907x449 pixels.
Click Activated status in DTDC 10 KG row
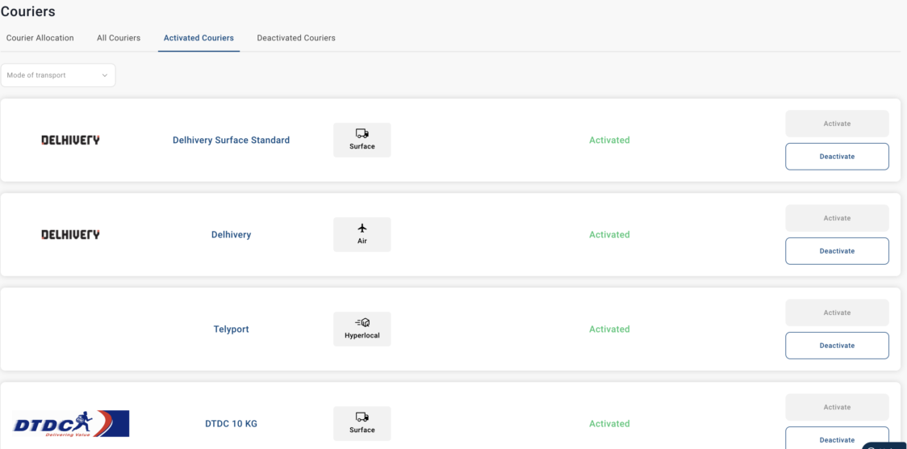(610, 423)
